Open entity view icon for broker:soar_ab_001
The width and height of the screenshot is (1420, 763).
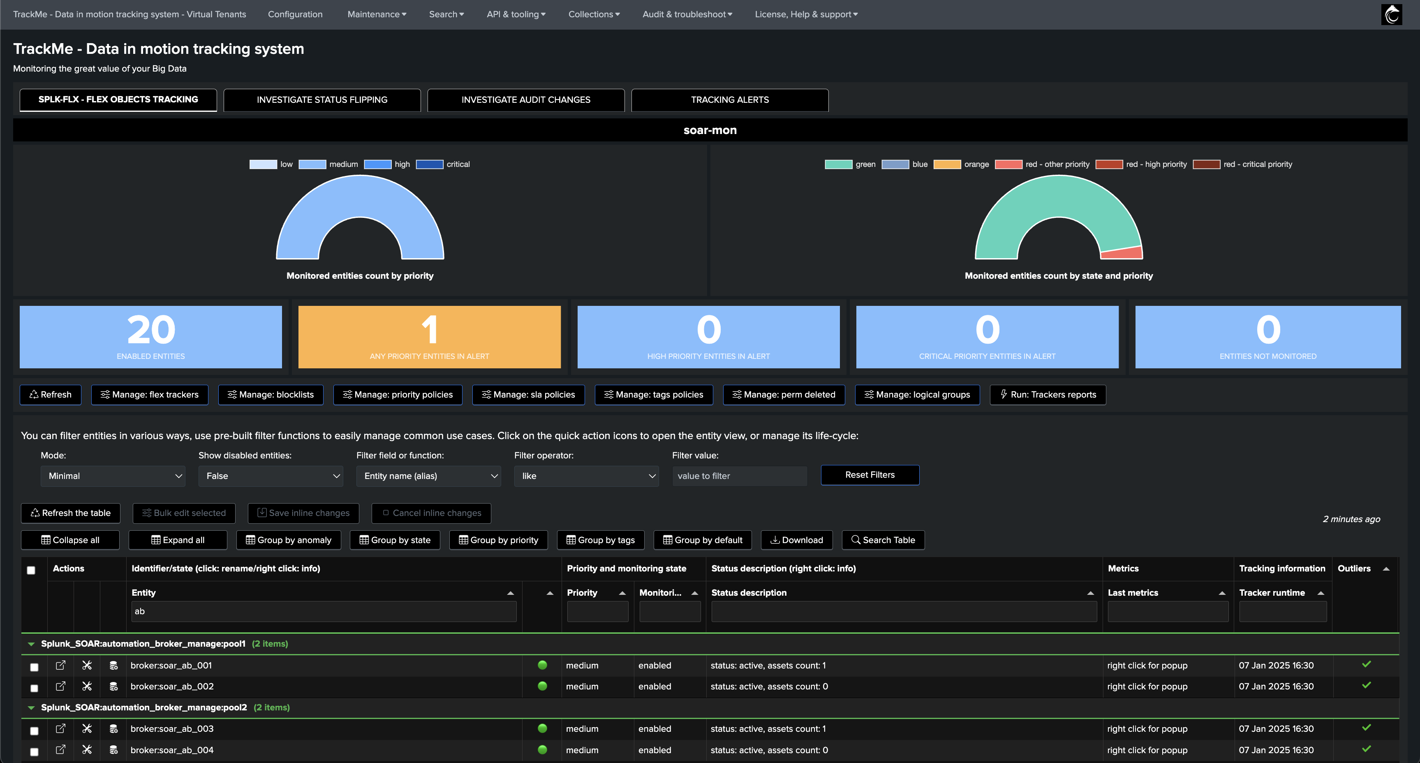point(60,666)
